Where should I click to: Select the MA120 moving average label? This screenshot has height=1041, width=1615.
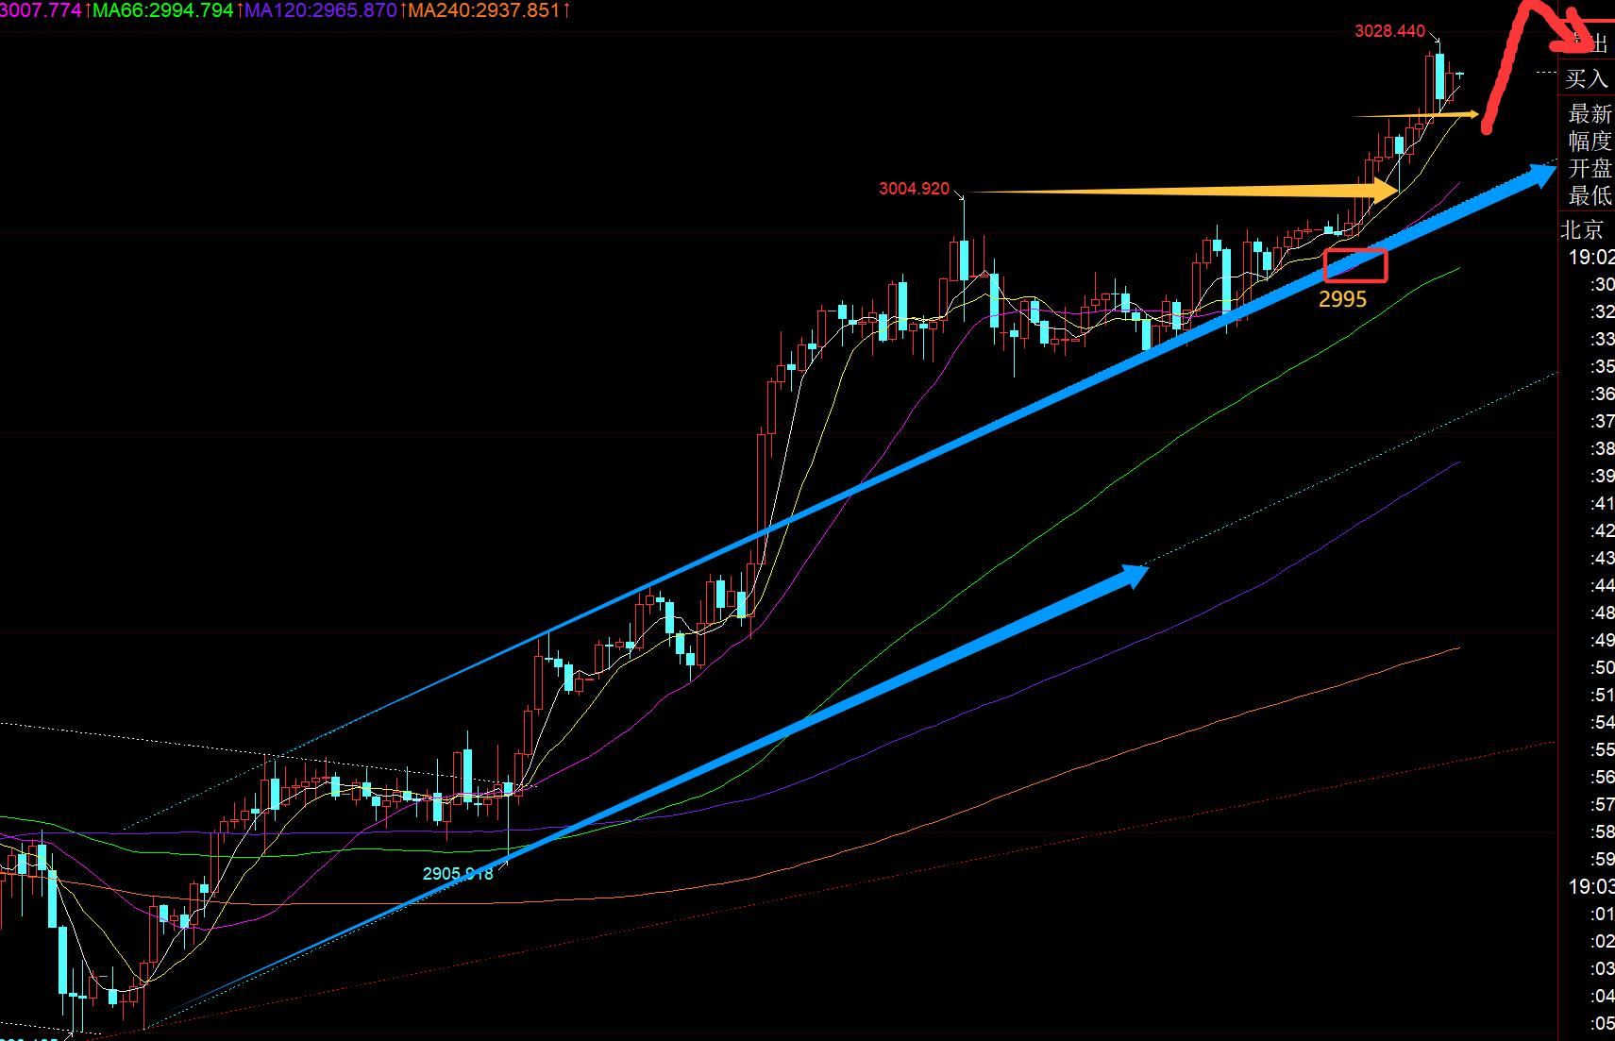click(321, 11)
